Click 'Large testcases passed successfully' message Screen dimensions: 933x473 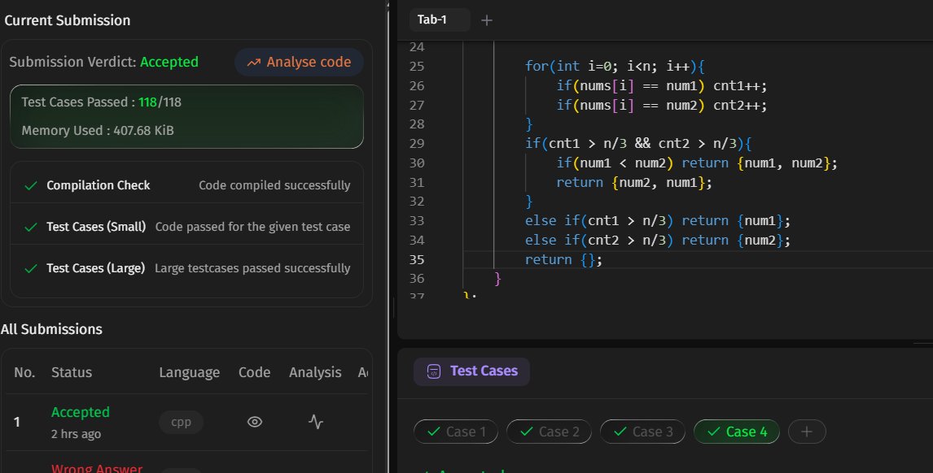(x=252, y=268)
